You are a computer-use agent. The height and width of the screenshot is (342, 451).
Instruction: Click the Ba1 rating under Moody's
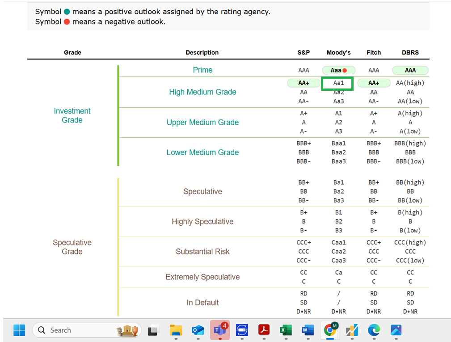click(x=338, y=182)
